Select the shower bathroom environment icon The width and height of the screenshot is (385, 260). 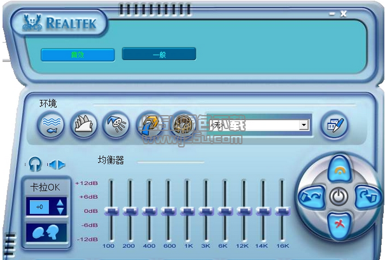[x=116, y=125]
